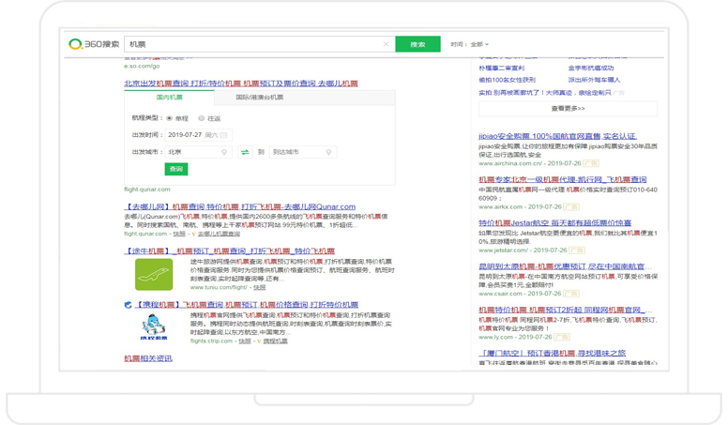The image size is (728, 425).
Task: Click the flight.qunar.com URL under the flight widget
Action: tap(146, 190)
